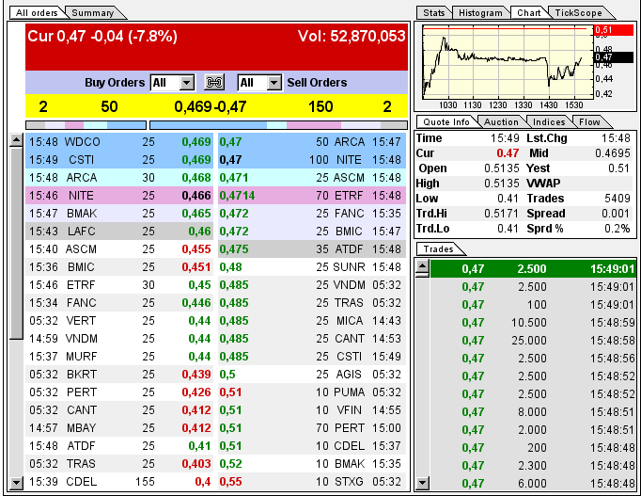This screenshot has height=496, width=641.
Task: Click the trade of 8.000 at 15:48:51
Action: pyautogui.click(x=533, y=412)
